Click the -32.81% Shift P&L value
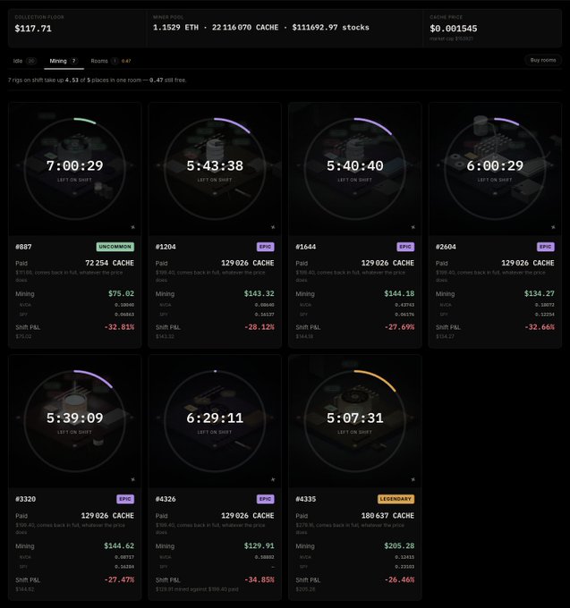Viewport: 570px width, 608px height. tap(119, 327)
